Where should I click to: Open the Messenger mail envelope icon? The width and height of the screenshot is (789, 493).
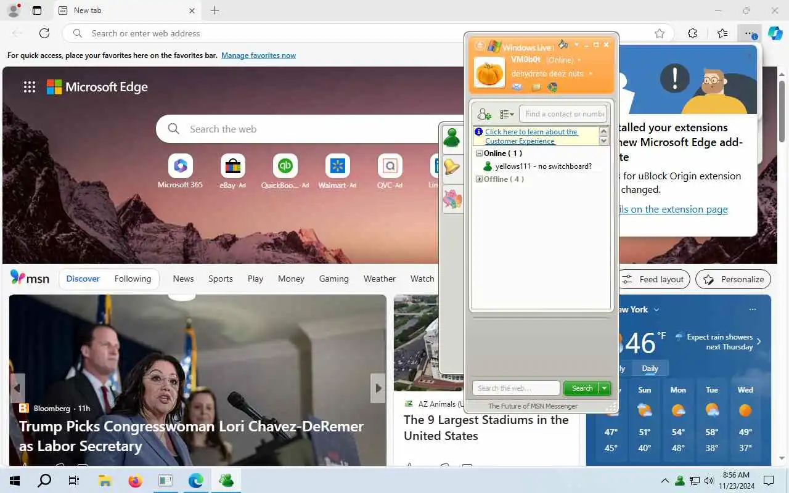click(517, 87)
